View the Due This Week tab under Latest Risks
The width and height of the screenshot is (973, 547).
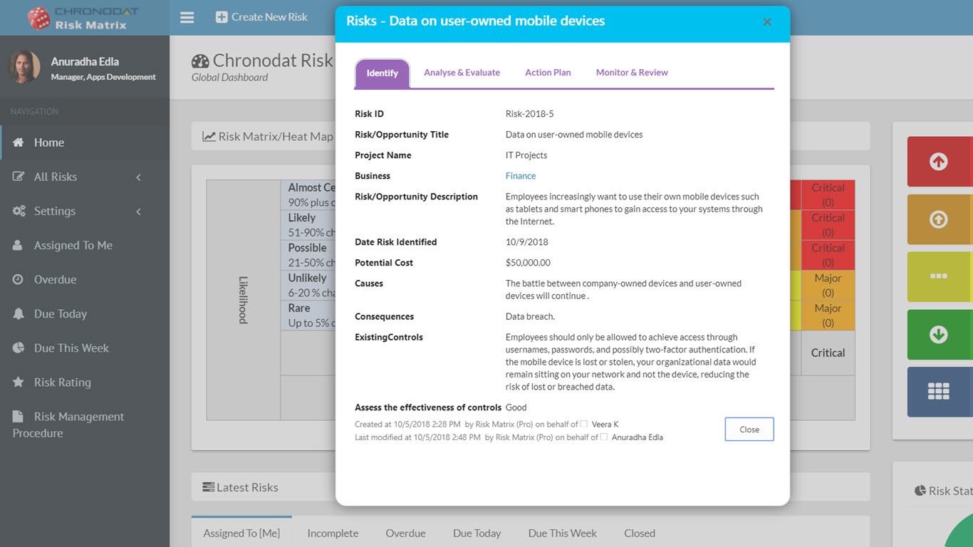[563, 533]
